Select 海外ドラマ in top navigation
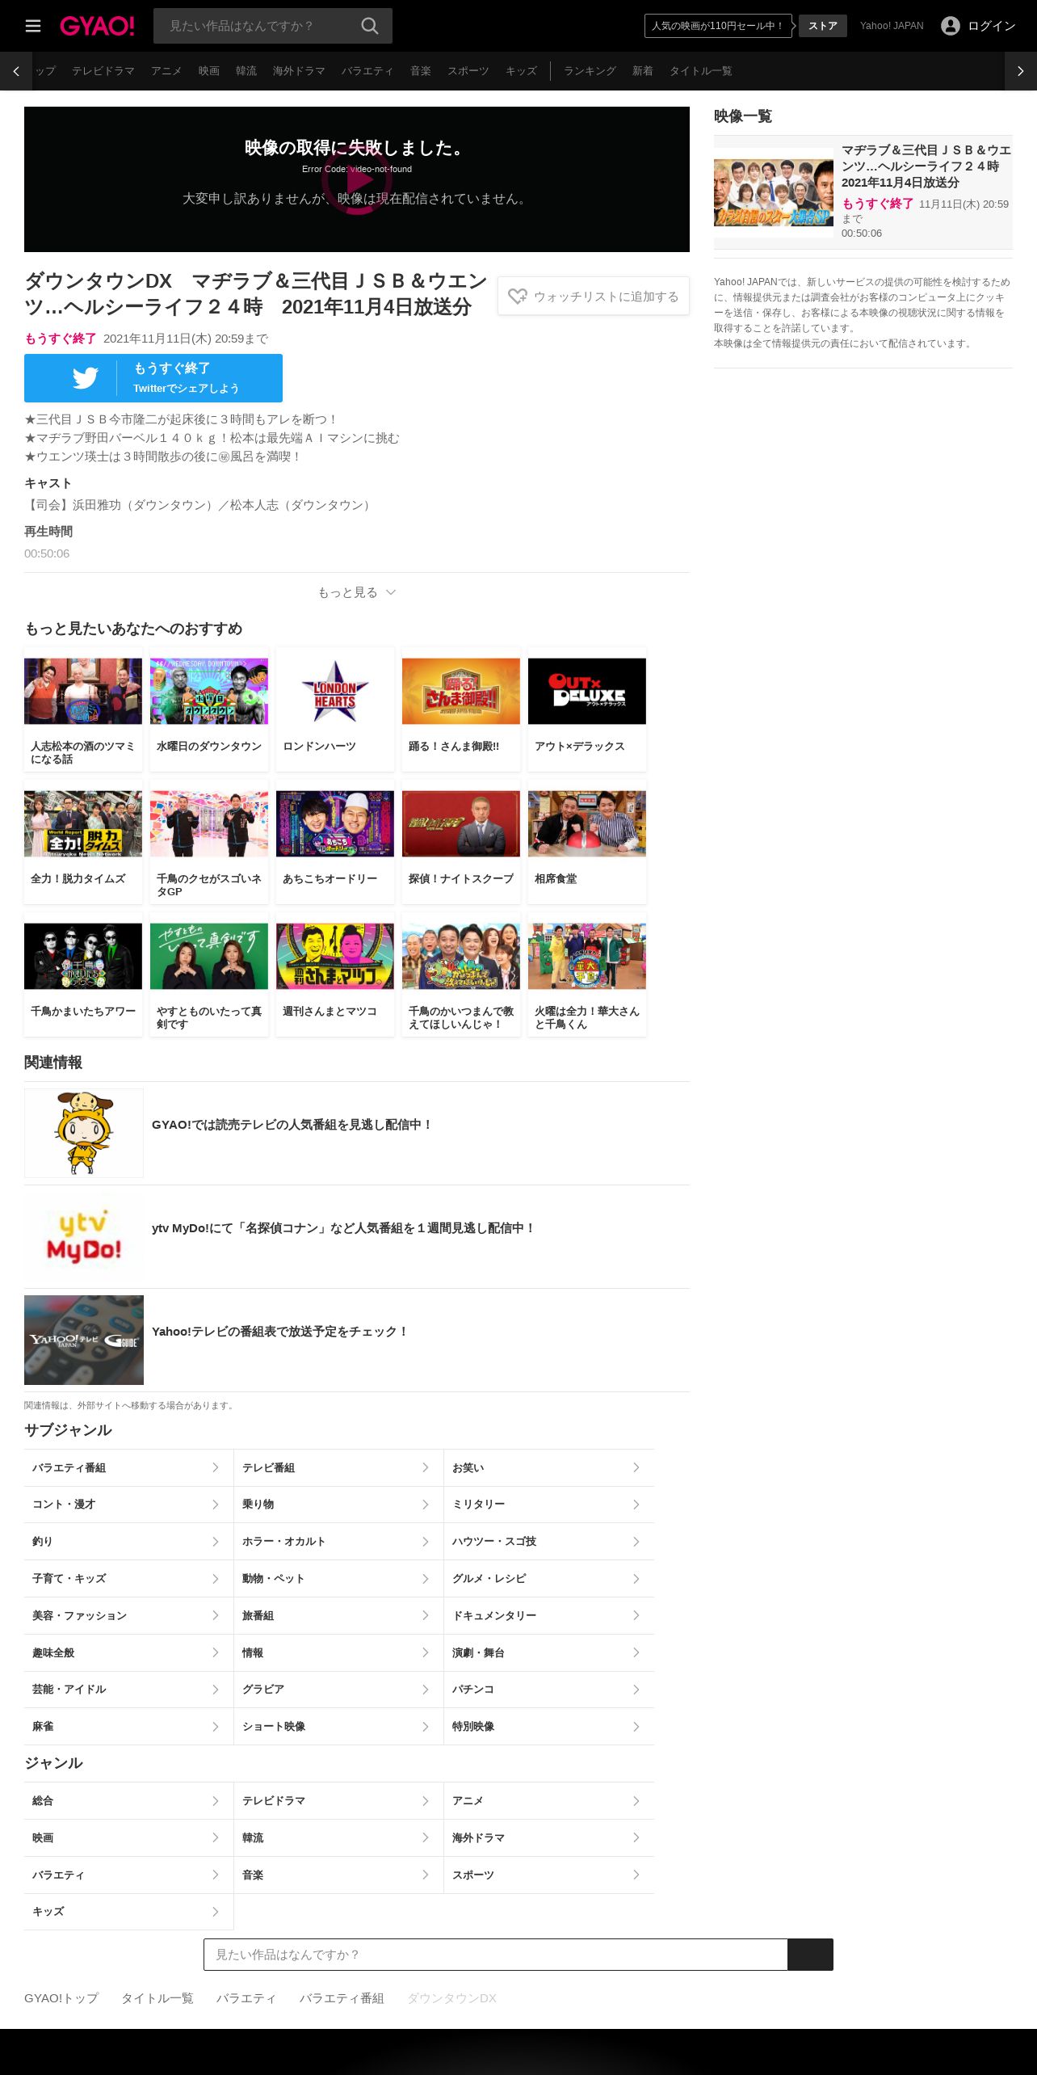This screenshot has height=2075, width=1037. click(x=299, y=71)
